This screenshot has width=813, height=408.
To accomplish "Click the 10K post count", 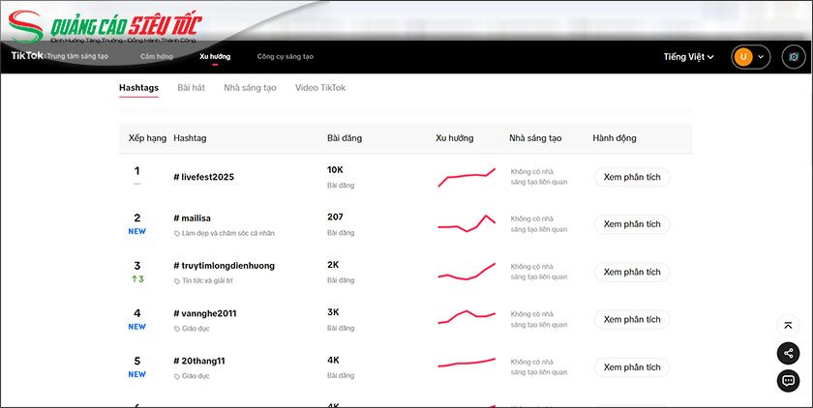I will point(335,170).
